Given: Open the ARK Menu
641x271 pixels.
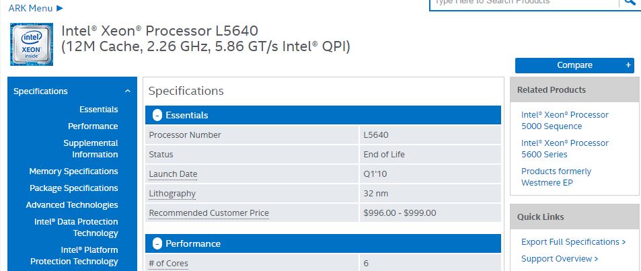Looking at the screenshot, I should 32,8.
